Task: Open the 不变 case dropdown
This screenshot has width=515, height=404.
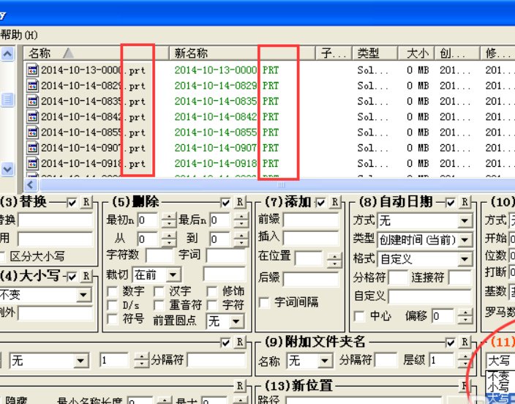Action: click(x=83, y=295)
